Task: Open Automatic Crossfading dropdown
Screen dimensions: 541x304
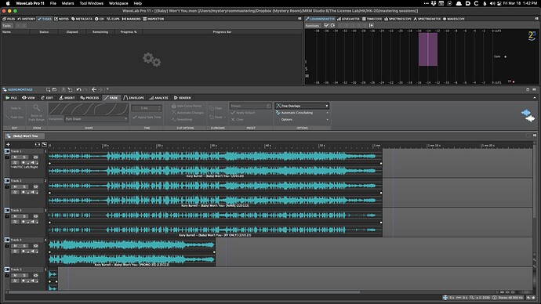Action: coord(302,113)
